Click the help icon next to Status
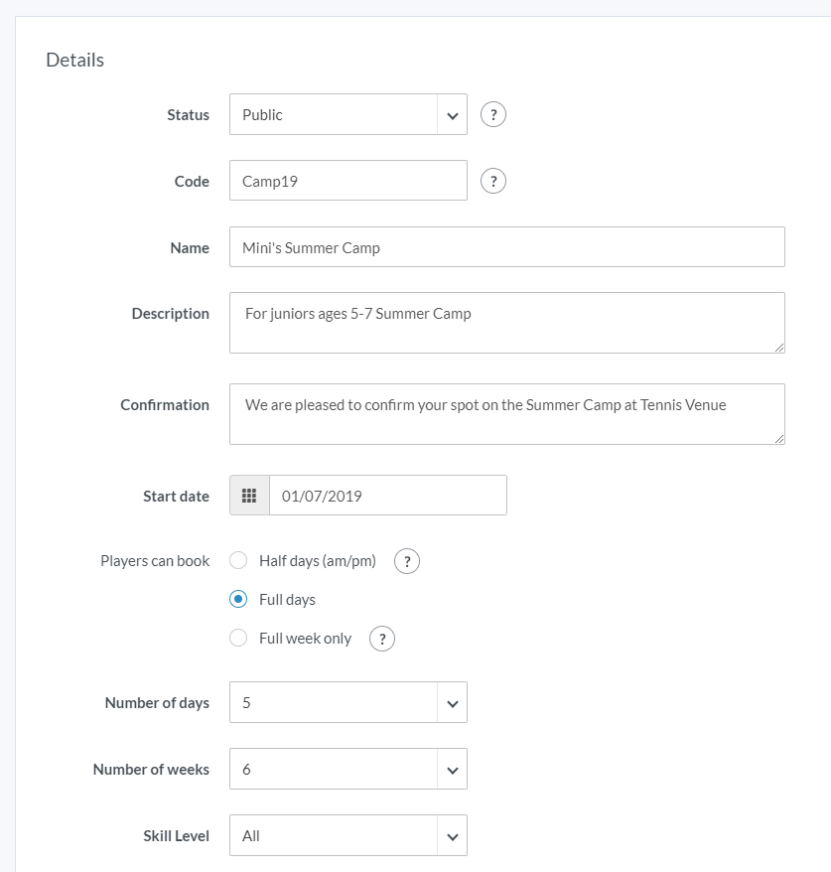This screenshot has height=872, width=831. pyautogui.click(x=493, y=115)
